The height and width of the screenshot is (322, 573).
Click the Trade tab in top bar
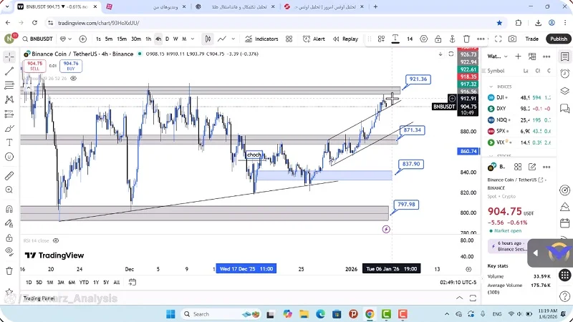coord(532,39)
